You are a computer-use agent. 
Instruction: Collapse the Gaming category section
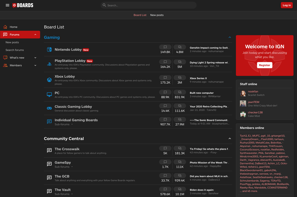click(x=230, y=37)
